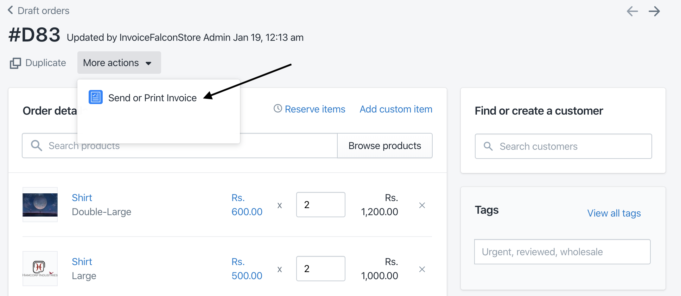Image resolution: width=681 pixels, height=296 pixels.
Task: Go back to Draft orders
Action: click(x=39, y=11)
